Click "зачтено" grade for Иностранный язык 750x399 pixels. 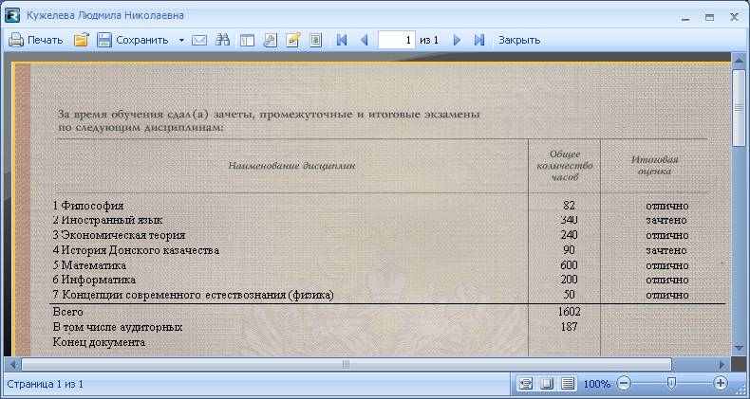[x=666, y=221]
